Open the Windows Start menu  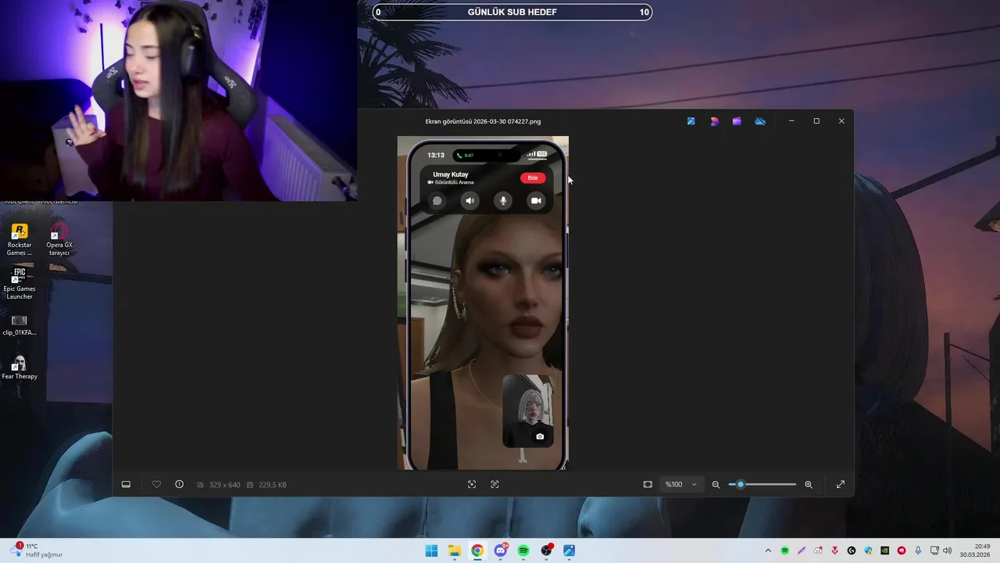coord(431,550)
